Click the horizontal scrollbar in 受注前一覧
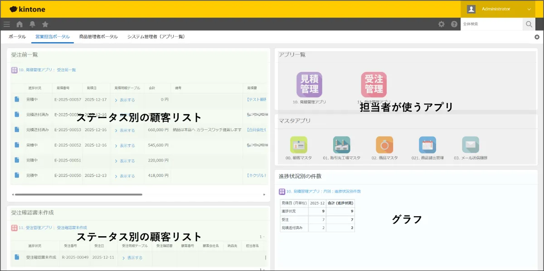The width and height of the screenshot is (544, 271). click(x=78, y=195)
